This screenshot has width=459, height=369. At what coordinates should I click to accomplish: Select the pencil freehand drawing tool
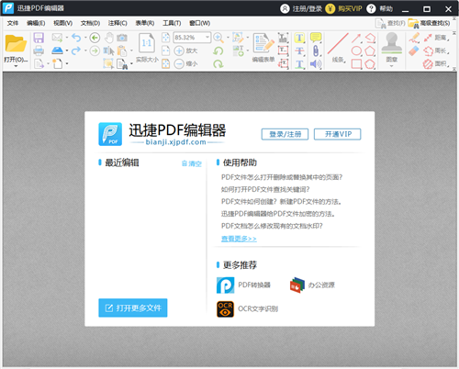(414, 38)
